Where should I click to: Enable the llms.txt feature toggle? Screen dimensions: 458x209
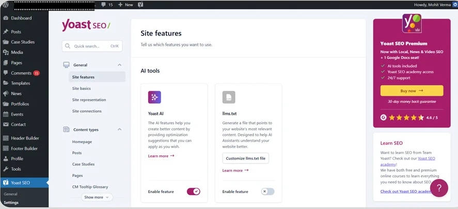[267, 191]
